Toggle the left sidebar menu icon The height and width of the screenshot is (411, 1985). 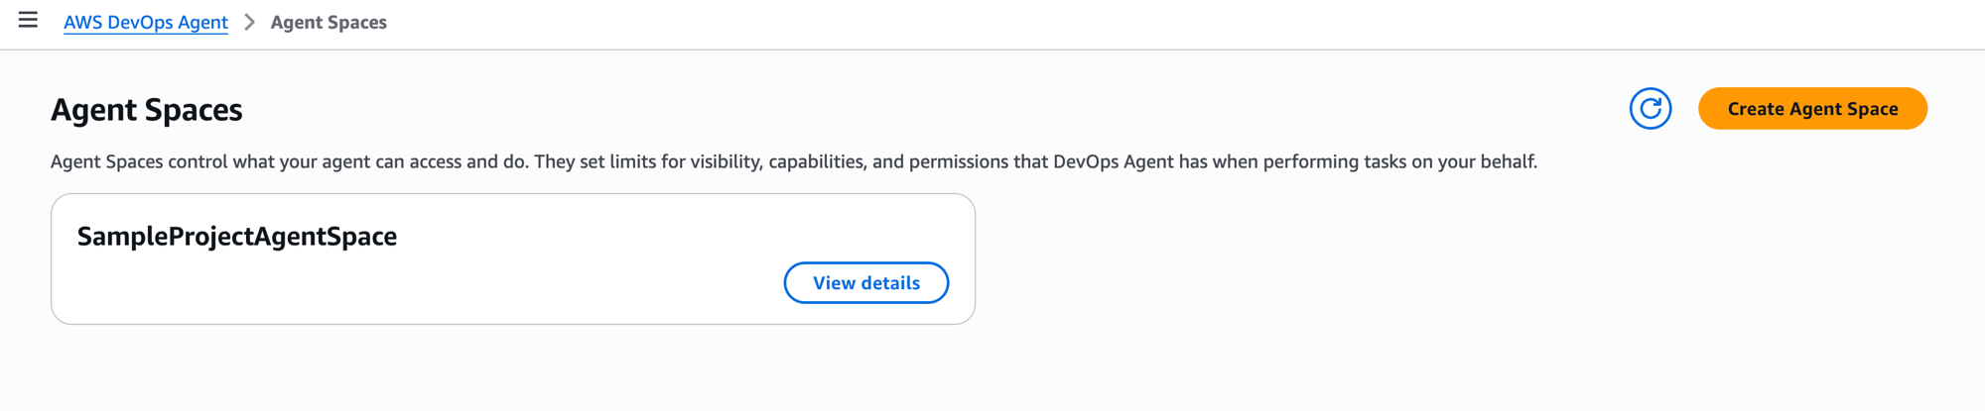click(x=28, y=20)
